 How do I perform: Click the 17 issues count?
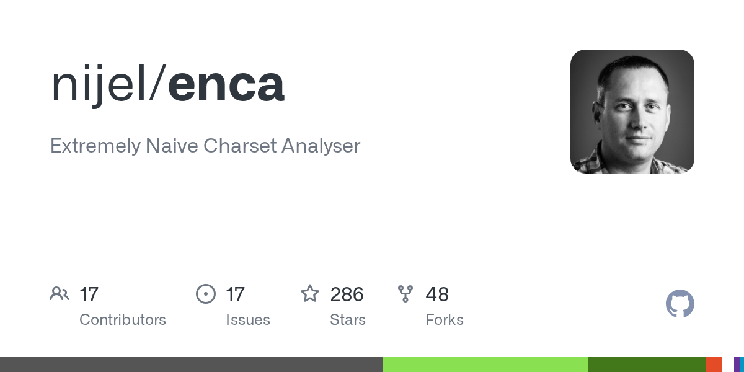point(235,294)
